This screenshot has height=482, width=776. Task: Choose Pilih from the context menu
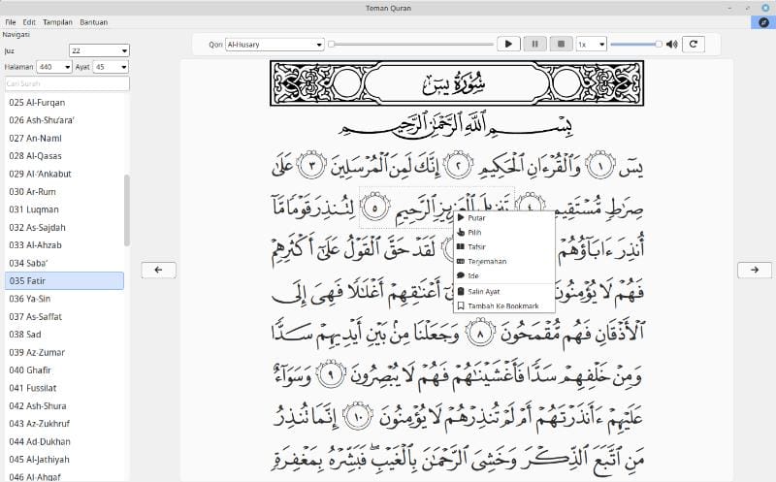pos(504,232)
